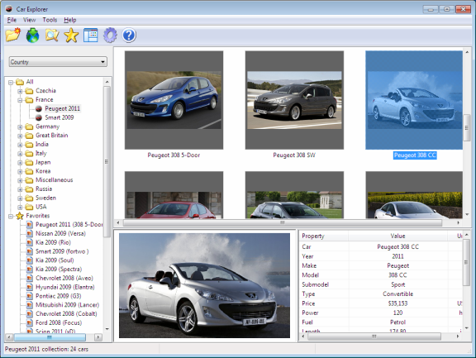Image resolution: width=476 pixels, height=358 pixels.
Task: Expand the Great Britain node
Action: click(20, 136)
